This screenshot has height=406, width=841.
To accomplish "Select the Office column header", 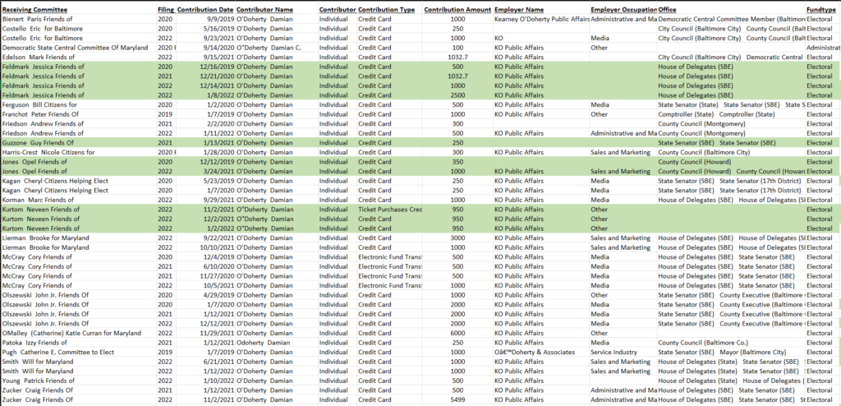I will pyautogui.click(x=667, y=10).
